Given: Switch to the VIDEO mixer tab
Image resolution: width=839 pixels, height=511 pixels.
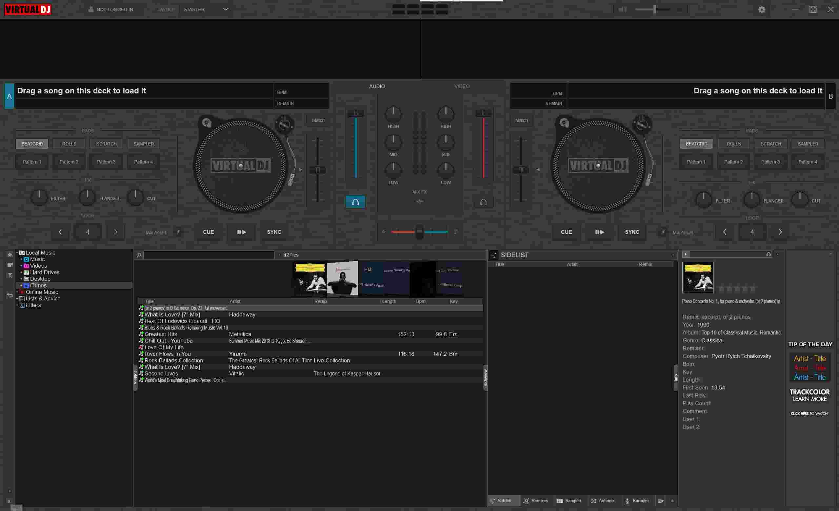Looking at the screenshot, I should tap(462, 86).
